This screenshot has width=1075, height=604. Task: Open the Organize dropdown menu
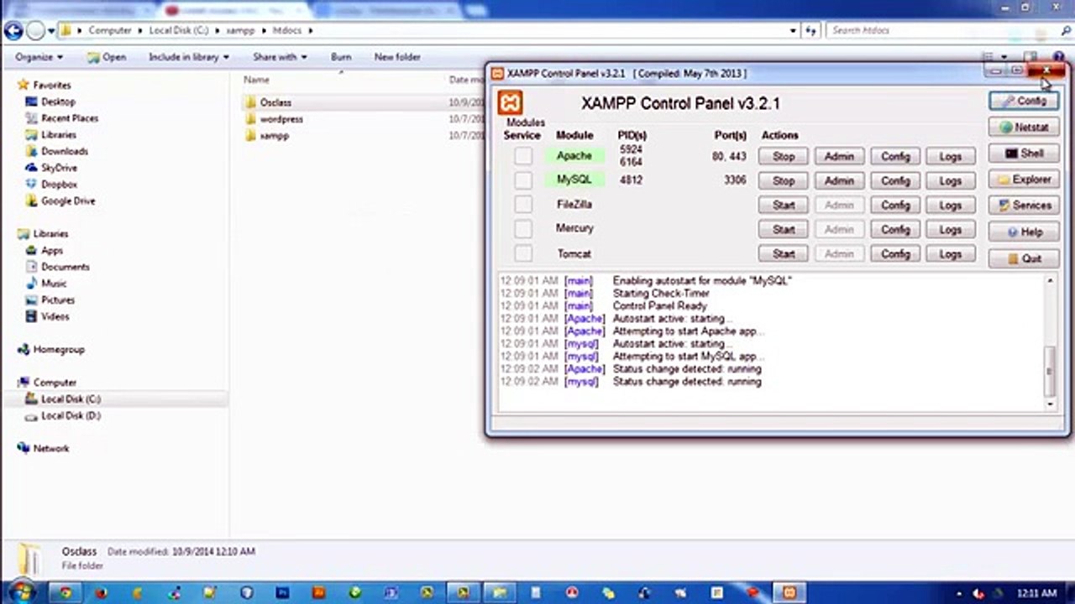[39, 57]
